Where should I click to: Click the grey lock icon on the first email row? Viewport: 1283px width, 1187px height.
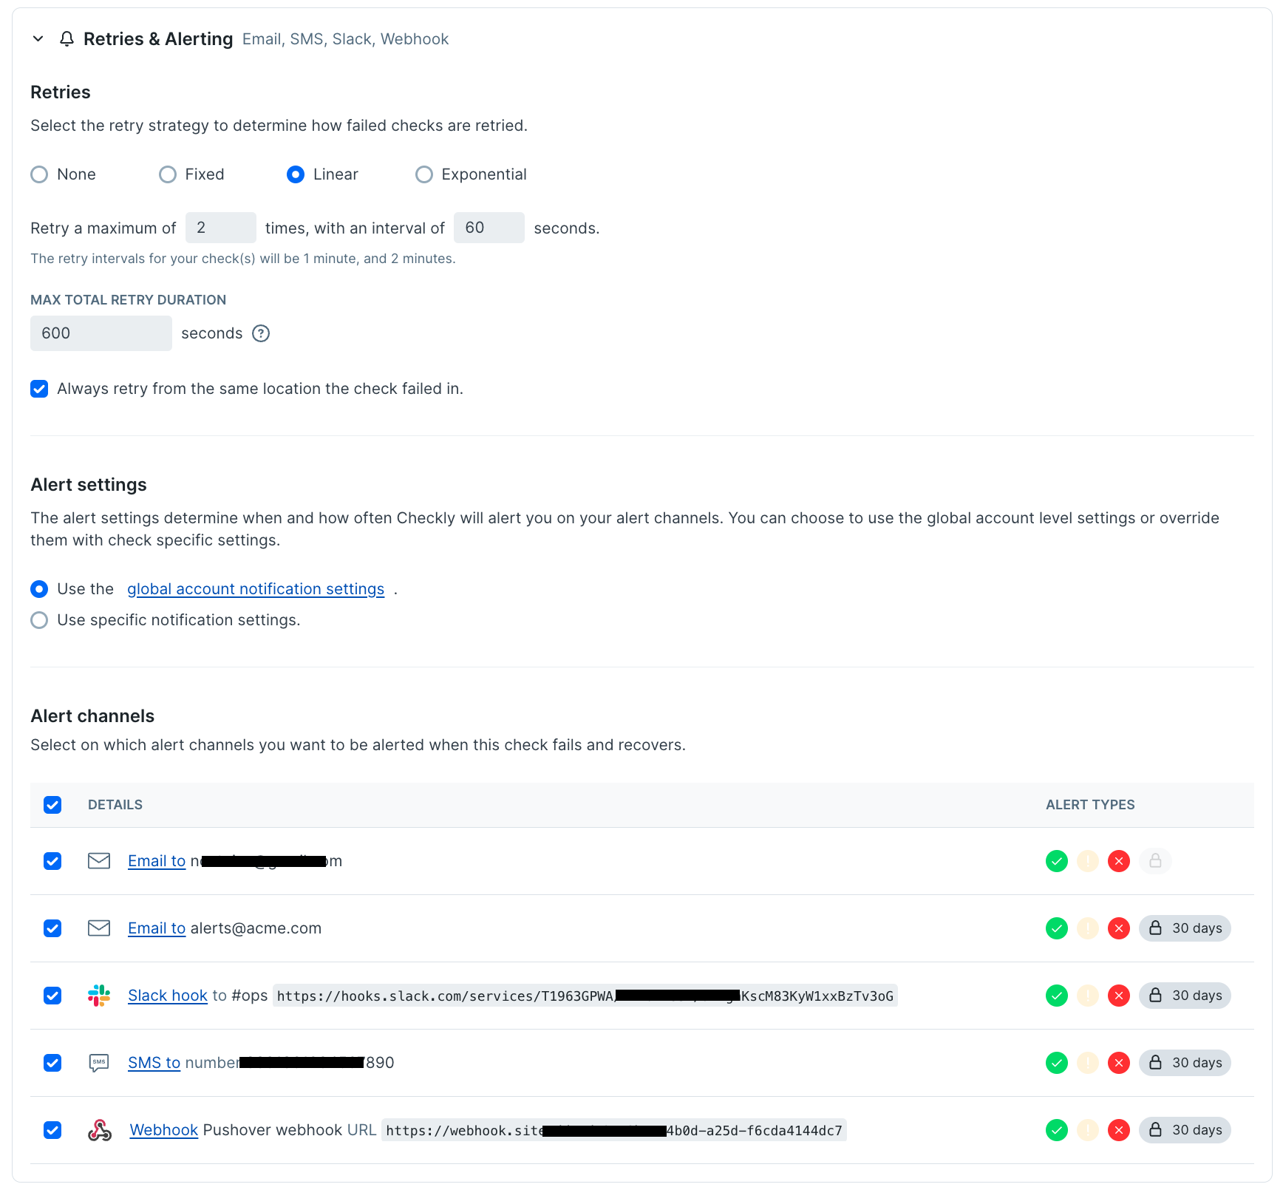[1156, 861]
